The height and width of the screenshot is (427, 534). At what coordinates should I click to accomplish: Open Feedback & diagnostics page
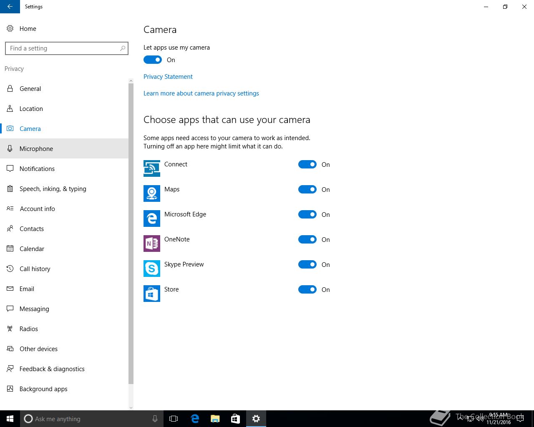[64, 369]
